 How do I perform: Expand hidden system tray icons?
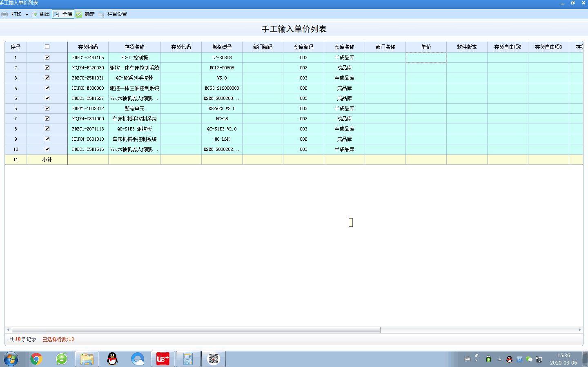click(499, 359)
